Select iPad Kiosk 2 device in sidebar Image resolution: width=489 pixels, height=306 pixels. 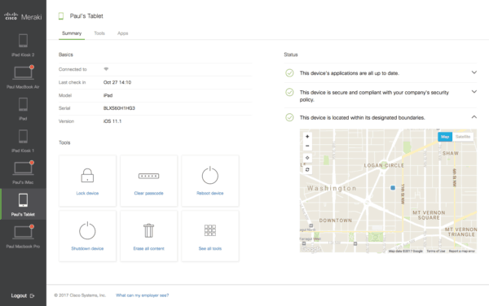[x=23, y=46]
